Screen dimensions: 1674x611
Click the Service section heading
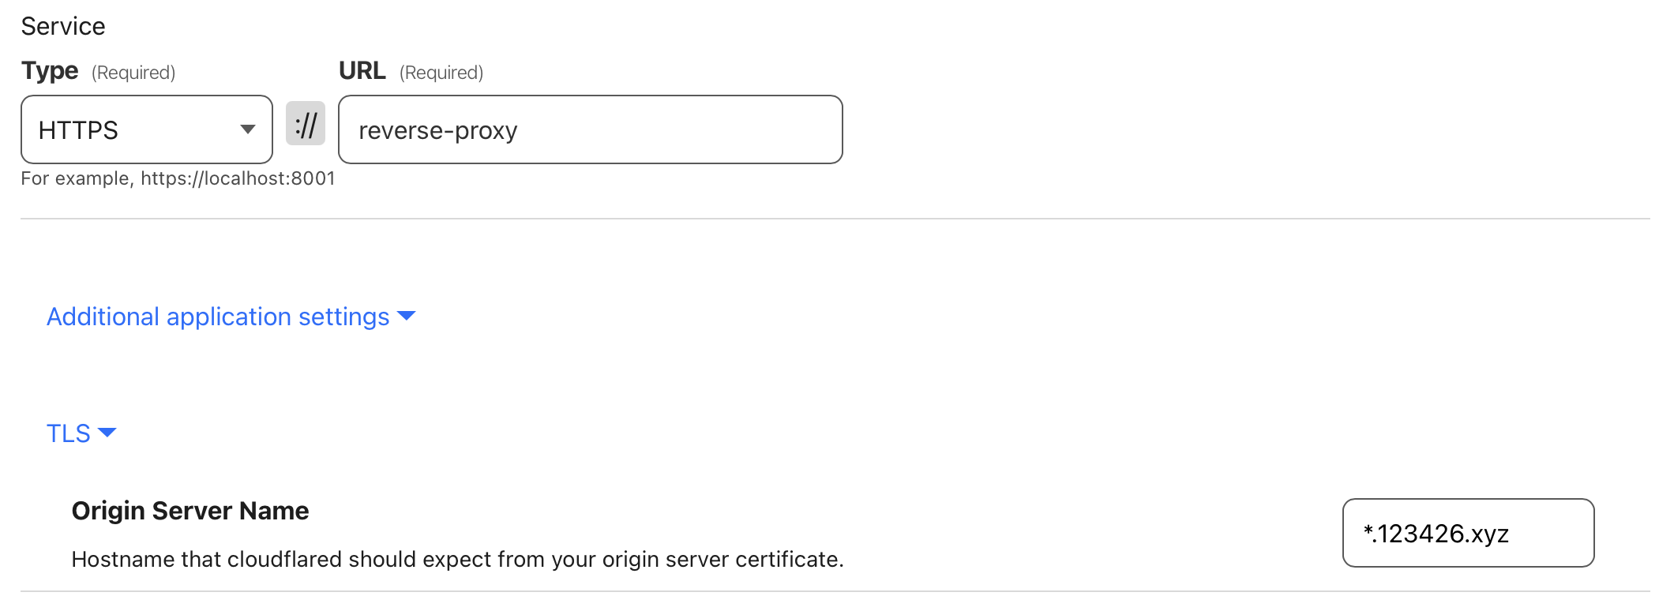pos(63,26)
